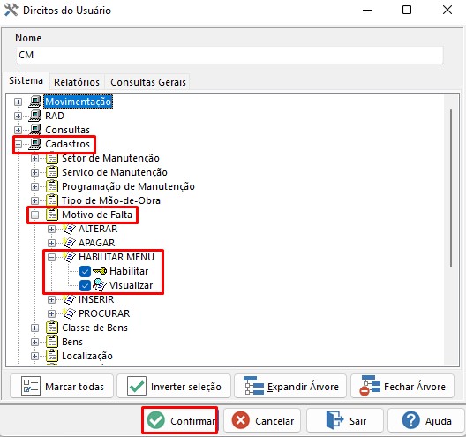Viewport: 466px width, 437px height.
Task: Click the Classe de Bens notepad icon
Action: pos(52,328)
